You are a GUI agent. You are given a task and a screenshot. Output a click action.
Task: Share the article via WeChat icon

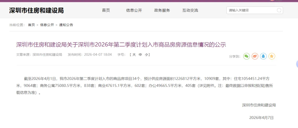pos(246,56)
